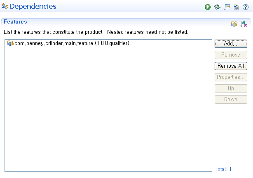Click the Down button
The width and height of the screenshot is (253, 178).
pyautogui.click(x=231, y=100)
